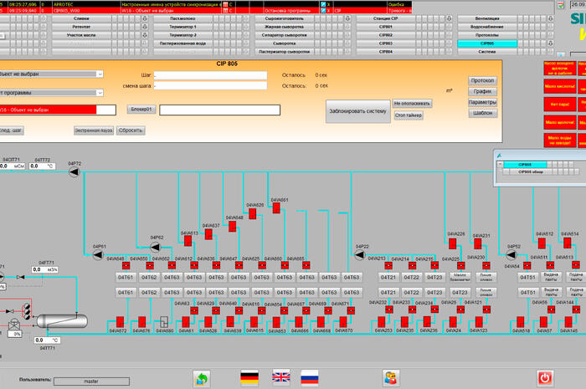
Task: Expand the arrow next to Вентиляция
Action: coord(551,18)
